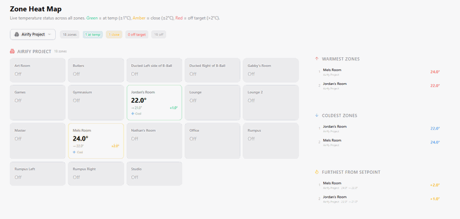Image resolution: width=460 pixels, height=219 pixels.
Task: Open Ducted Left side of B-Ball card
Action: pyautogui.click(x=154, y=70)
